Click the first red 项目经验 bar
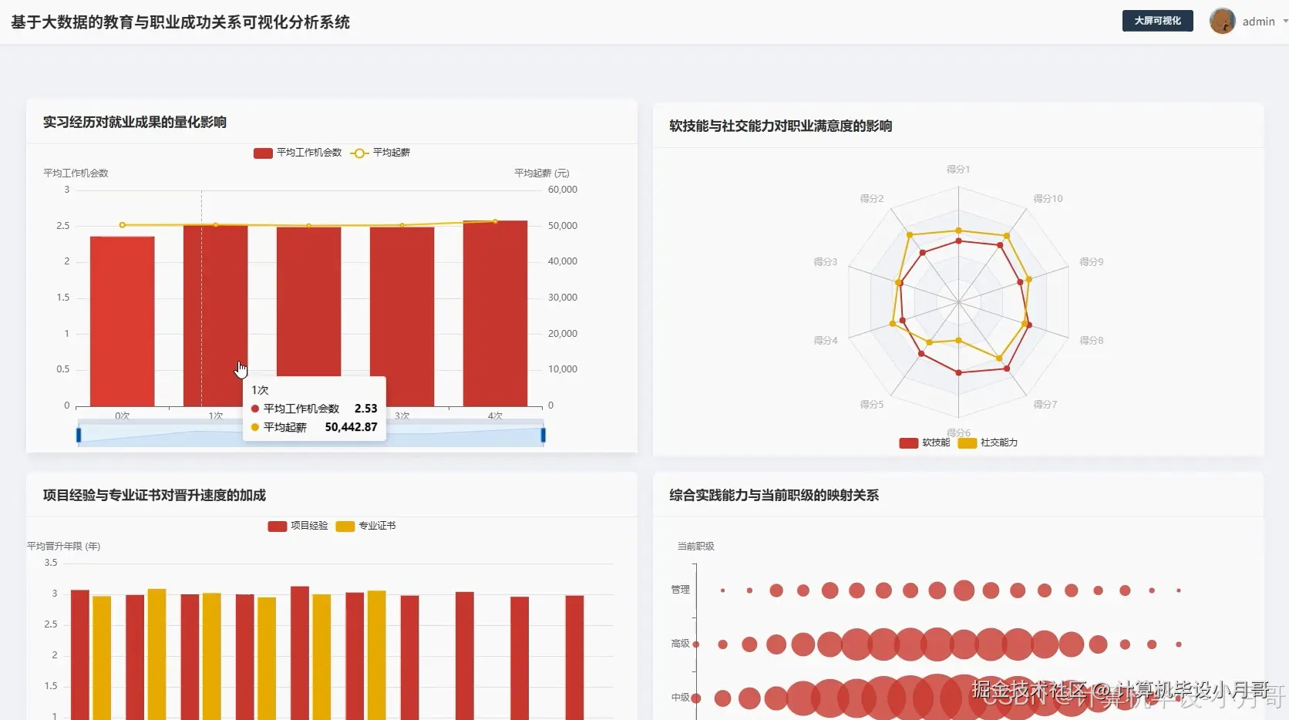Screen dimensions: 1289x720 (x=80, y=654)
